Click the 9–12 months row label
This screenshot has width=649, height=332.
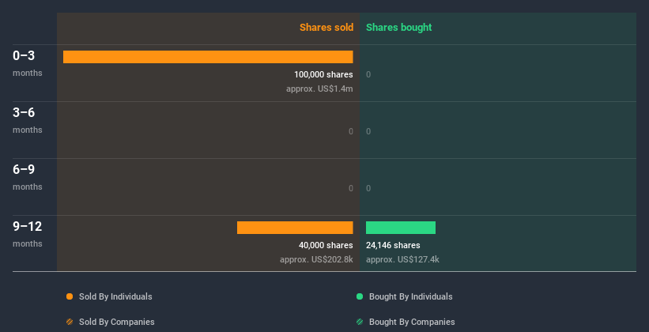tap(28, 234)
